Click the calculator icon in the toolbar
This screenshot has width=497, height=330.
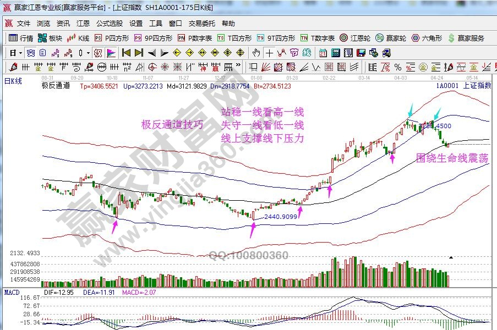[x=335, y=53]
